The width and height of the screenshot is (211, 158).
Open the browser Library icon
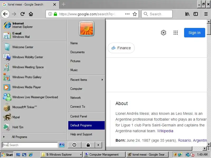coord(187,14)
